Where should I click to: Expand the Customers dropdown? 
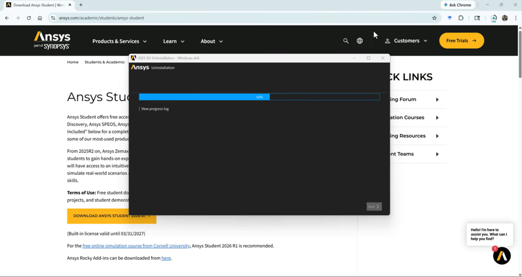click(406, 41)
